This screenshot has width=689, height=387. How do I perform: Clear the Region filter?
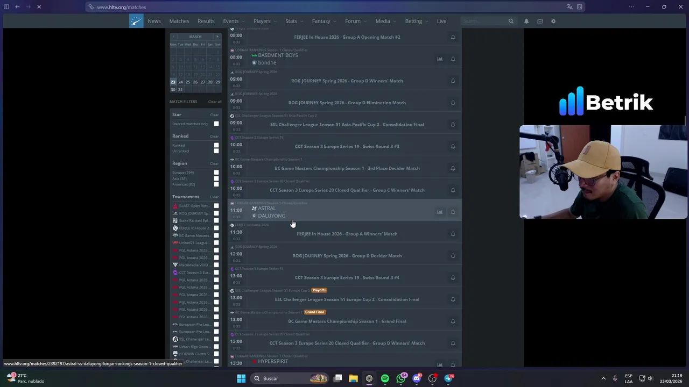[214, 164]
